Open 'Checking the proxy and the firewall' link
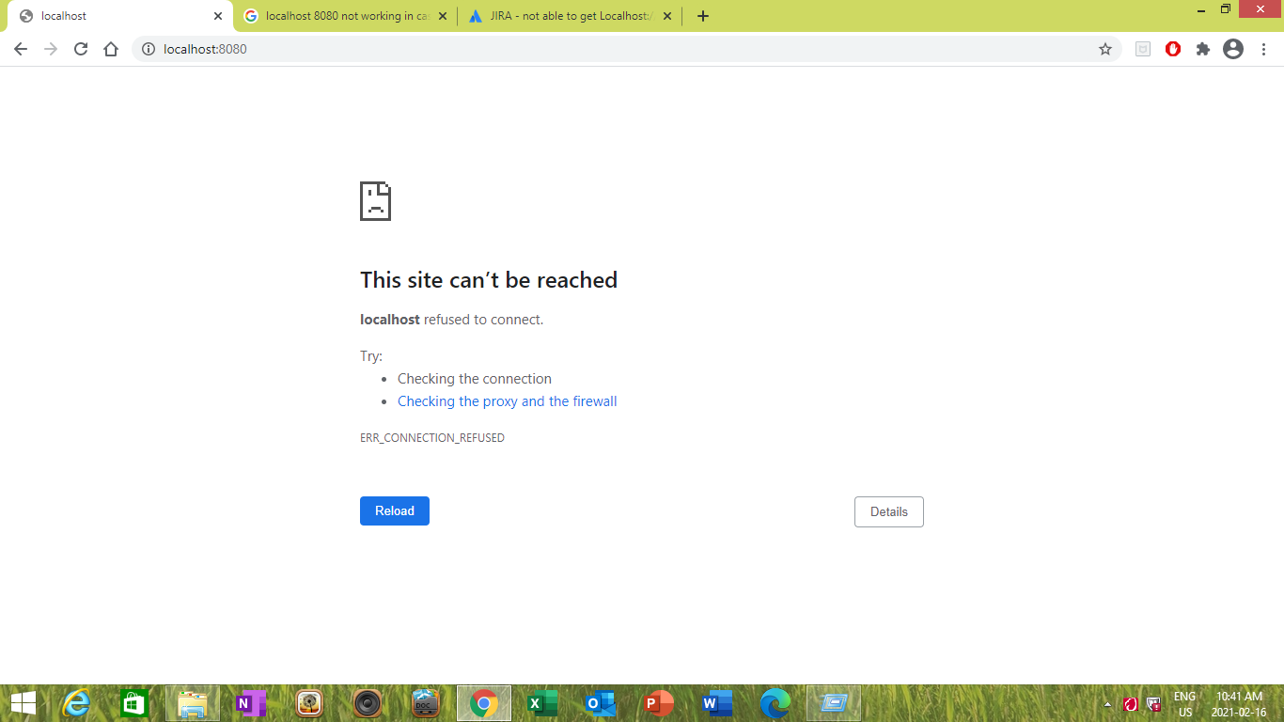 point(507,400)
